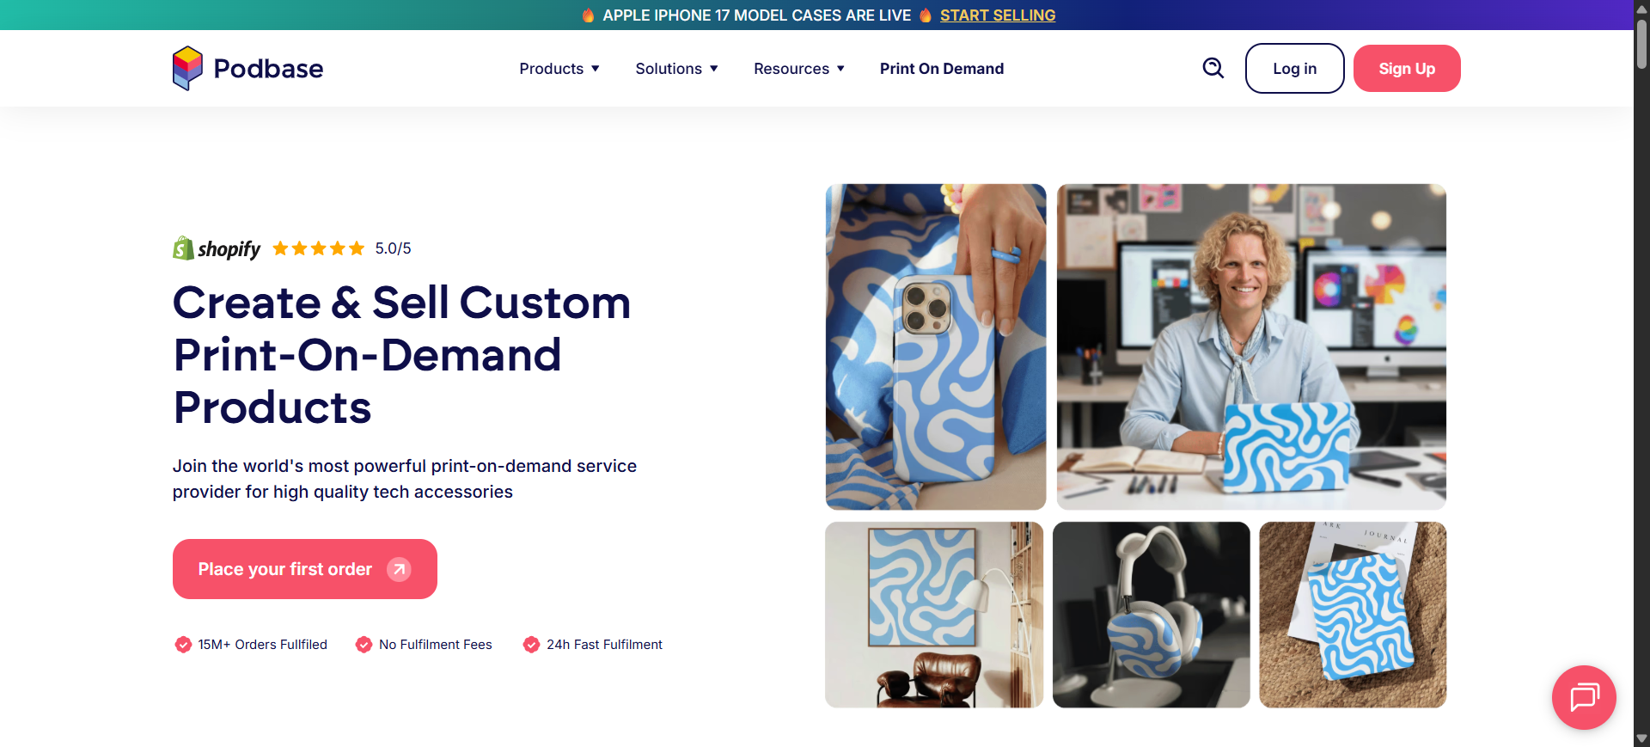The height and width of the screenshot is (747, 1650).
Task: Expand the Resources dropdown menu
Action: tap(799, 69)
